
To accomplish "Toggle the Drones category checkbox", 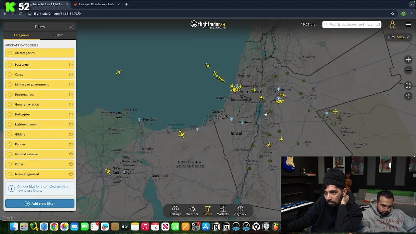I will 10,144.
